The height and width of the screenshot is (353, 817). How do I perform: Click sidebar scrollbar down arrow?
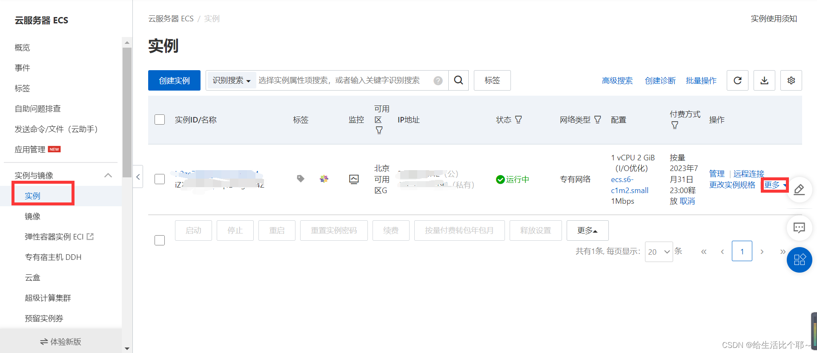coord(127,348)
